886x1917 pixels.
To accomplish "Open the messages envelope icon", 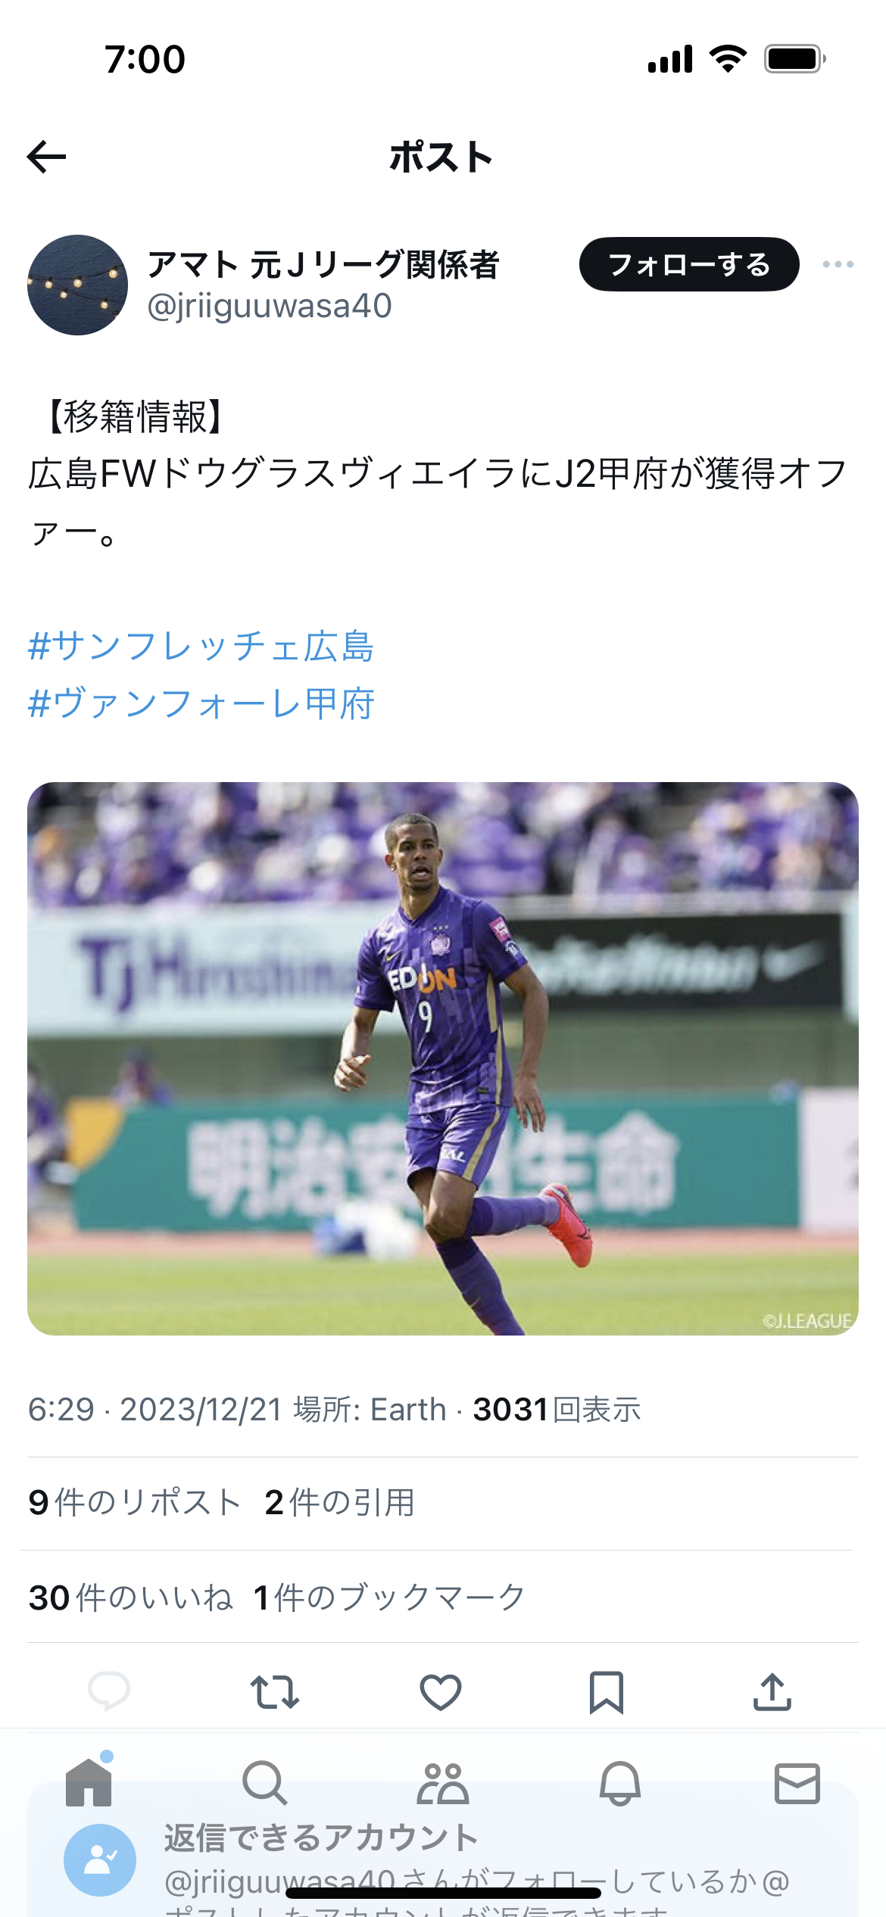I will click(797, 1783).
